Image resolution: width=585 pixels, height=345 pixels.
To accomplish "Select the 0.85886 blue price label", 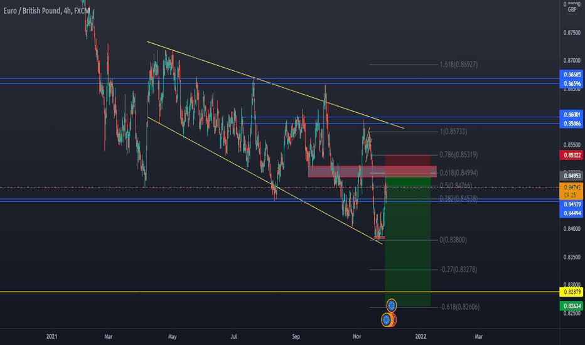I will [x=572, y=124].
